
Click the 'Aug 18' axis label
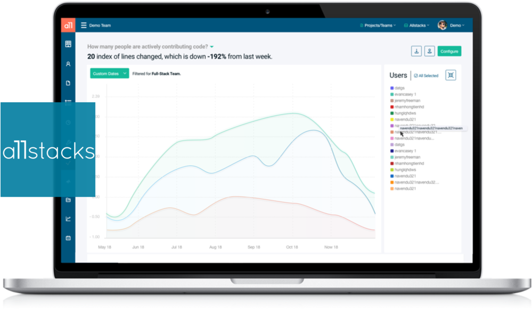(x=216, y=247)
